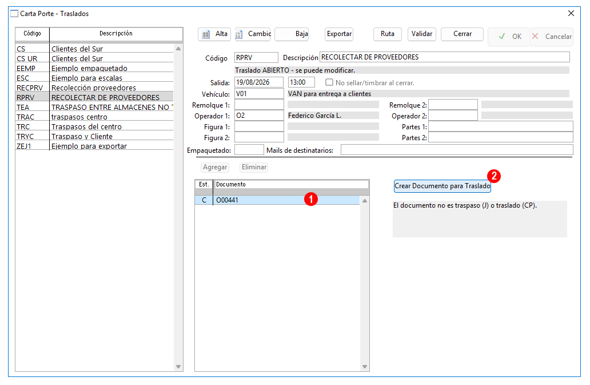Image resolution: width=590 pixels, height=385 pixels.
Task: Click documents list scrollbar down arrow
Action: pyautogui.click(x=365, y=367)
